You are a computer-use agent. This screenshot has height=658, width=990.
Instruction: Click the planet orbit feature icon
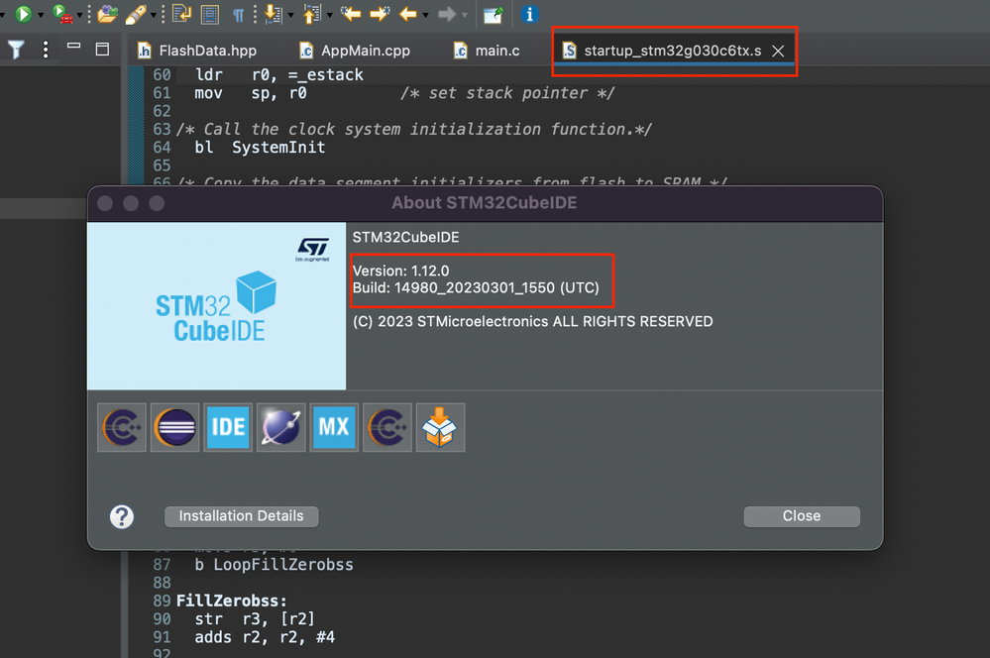click(281, 427)
